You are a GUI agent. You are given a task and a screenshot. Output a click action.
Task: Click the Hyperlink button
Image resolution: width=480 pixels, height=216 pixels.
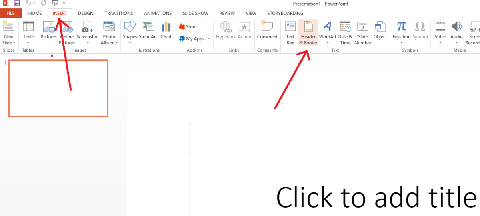point(226,30)
